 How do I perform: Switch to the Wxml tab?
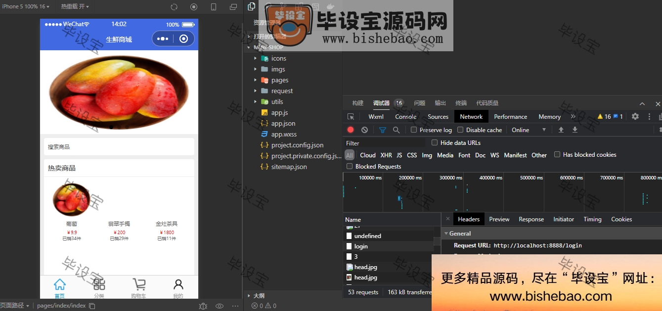(x=376, y=117)
